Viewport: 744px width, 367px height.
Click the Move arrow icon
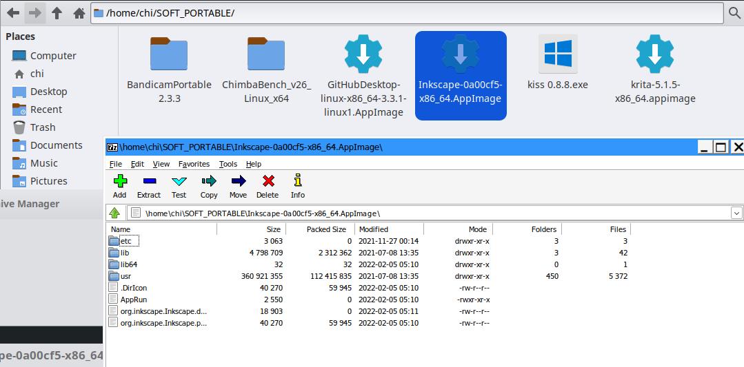tap(238, 181)
